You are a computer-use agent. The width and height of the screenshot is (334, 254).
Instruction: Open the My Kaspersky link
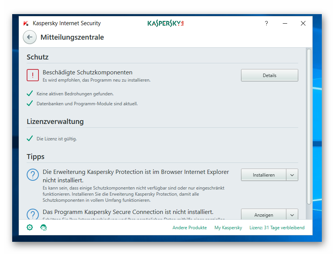click(x=228, y=228)
